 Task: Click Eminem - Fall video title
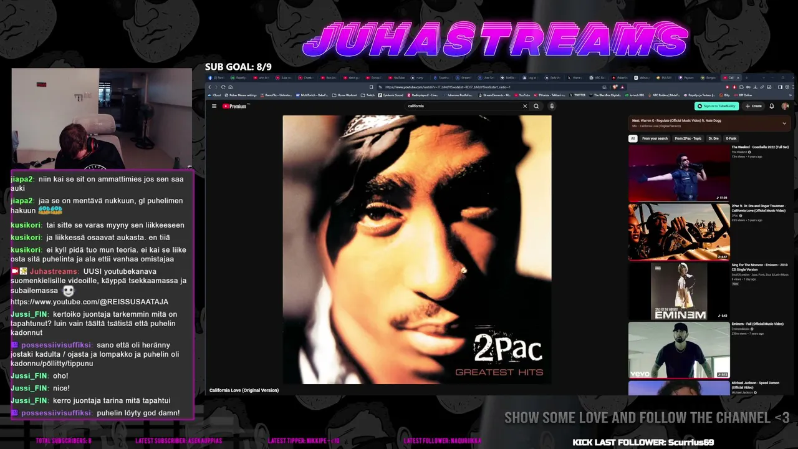757,324
